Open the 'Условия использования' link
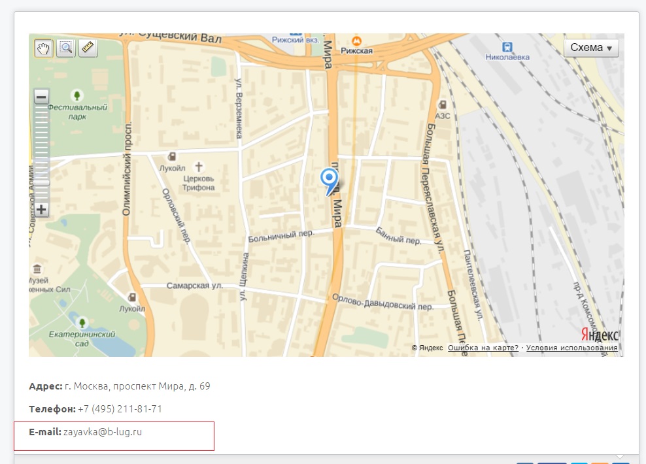 571,348
